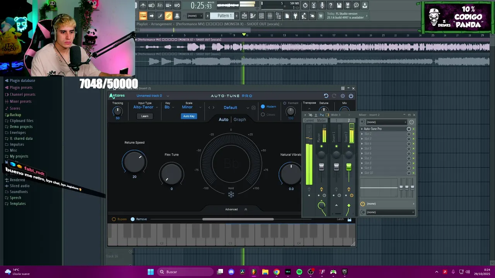The height and width of the screenshot is (278, 495).
Task: Click the Flex Tune knob
Action: (x=171, y=174)
